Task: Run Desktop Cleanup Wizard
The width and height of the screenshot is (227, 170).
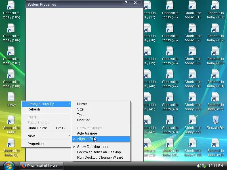Action: click(101, 158)
